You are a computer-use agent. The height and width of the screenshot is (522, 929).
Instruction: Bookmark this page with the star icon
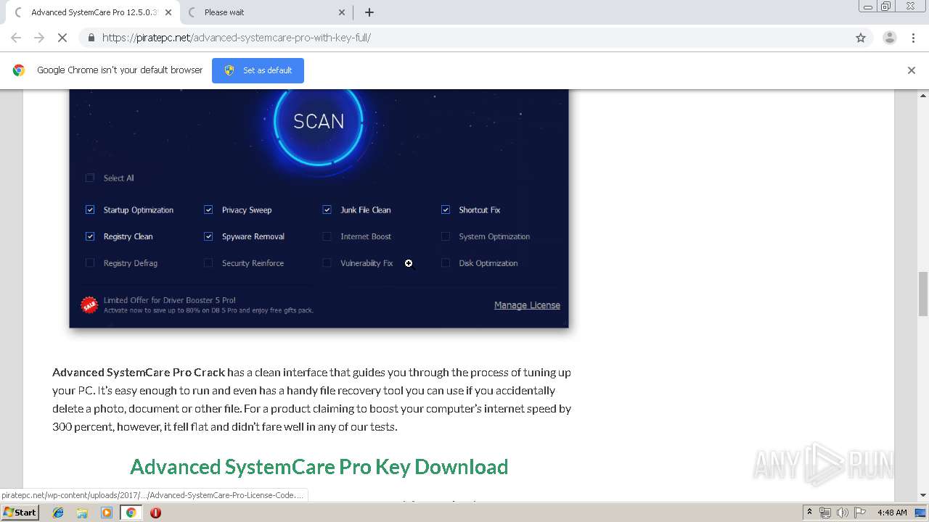[x=861, y=38]
